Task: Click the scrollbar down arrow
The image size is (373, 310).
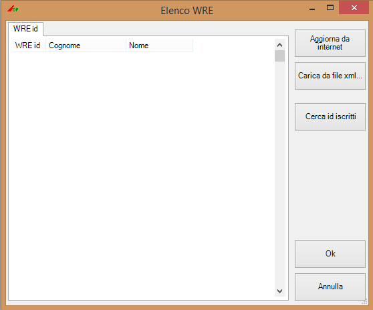Action: [279, 291]
